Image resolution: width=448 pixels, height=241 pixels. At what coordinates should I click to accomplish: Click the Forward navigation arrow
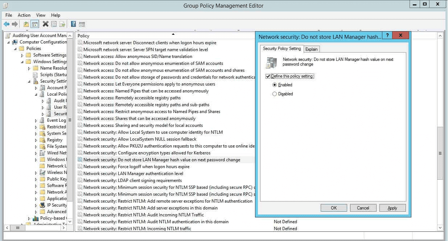tap(15, 24)
